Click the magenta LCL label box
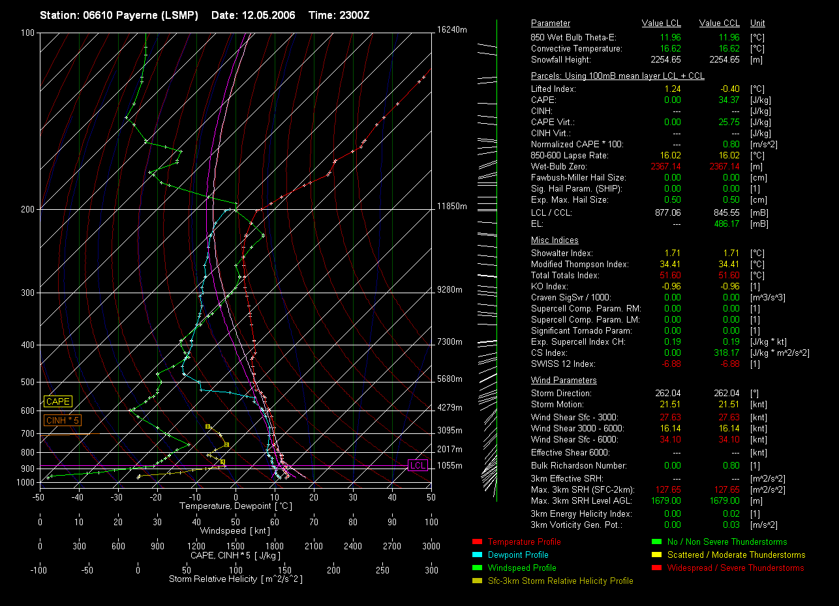Viewport: 839px width, 606px height. tap(418, 465)
